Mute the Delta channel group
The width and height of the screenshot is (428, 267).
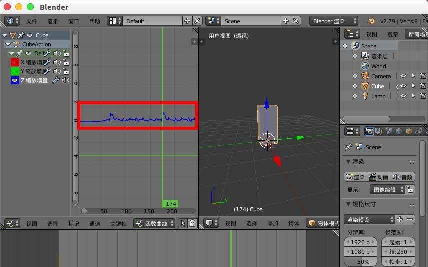pos(57,53)
